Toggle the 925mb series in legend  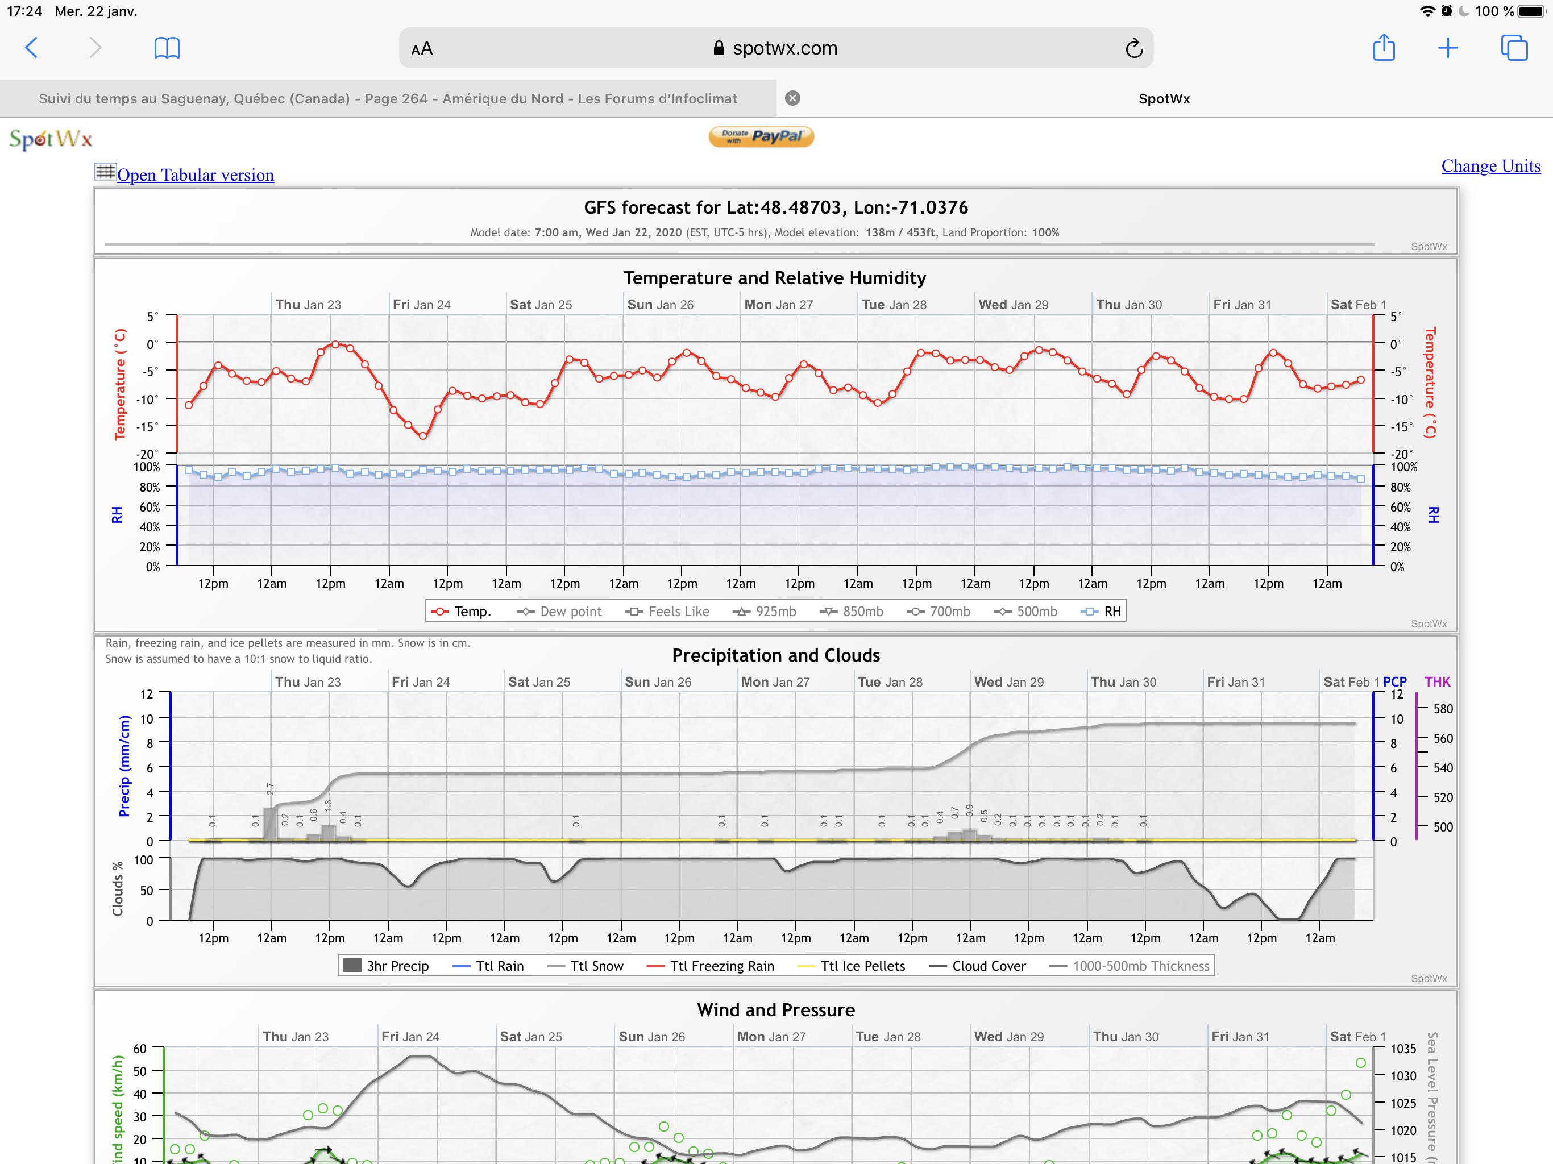[764, 612]
